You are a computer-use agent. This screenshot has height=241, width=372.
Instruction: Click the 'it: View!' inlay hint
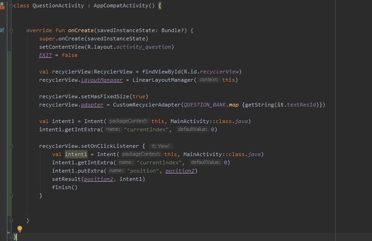160,146
